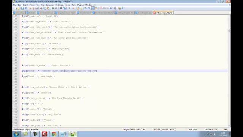Save the file with the Save icon
Viewport: 243px width, 137px height.
[x=23, y=8]
